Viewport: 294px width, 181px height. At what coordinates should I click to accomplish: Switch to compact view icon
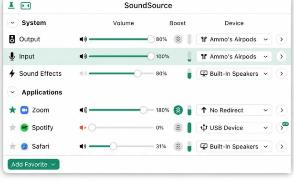[26, 6]
